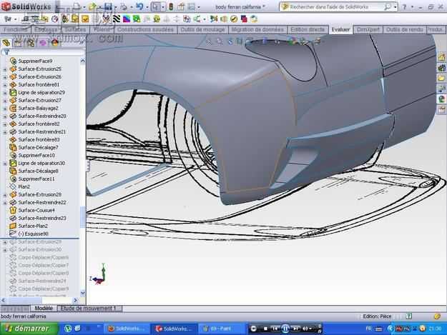Click the Appearances globe icon in task pane

pos(441,99)
